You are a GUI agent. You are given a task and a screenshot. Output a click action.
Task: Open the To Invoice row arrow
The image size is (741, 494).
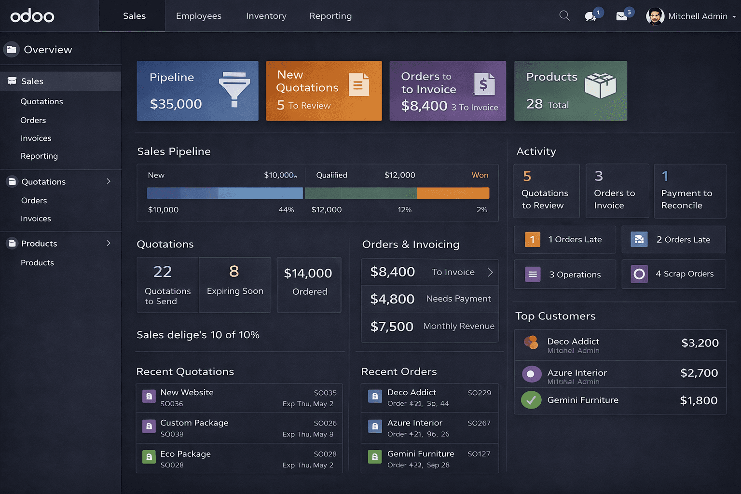[490, 272]
